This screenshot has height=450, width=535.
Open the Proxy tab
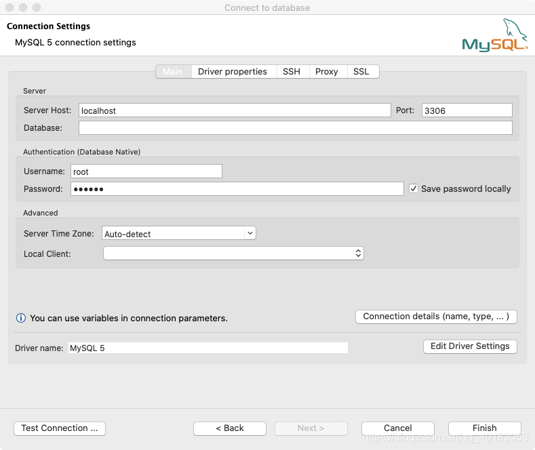327,72
